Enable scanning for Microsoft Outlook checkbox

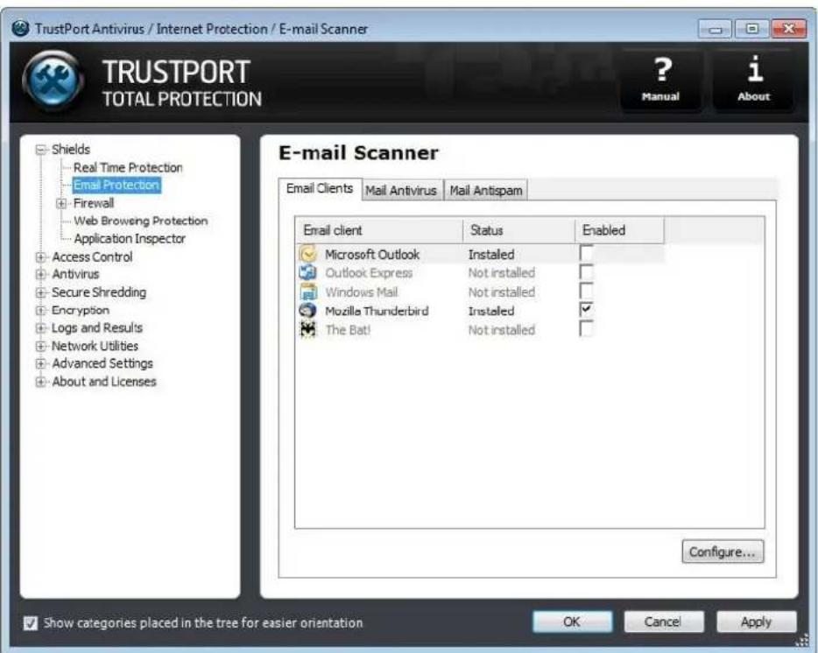[x=587, y=253]
